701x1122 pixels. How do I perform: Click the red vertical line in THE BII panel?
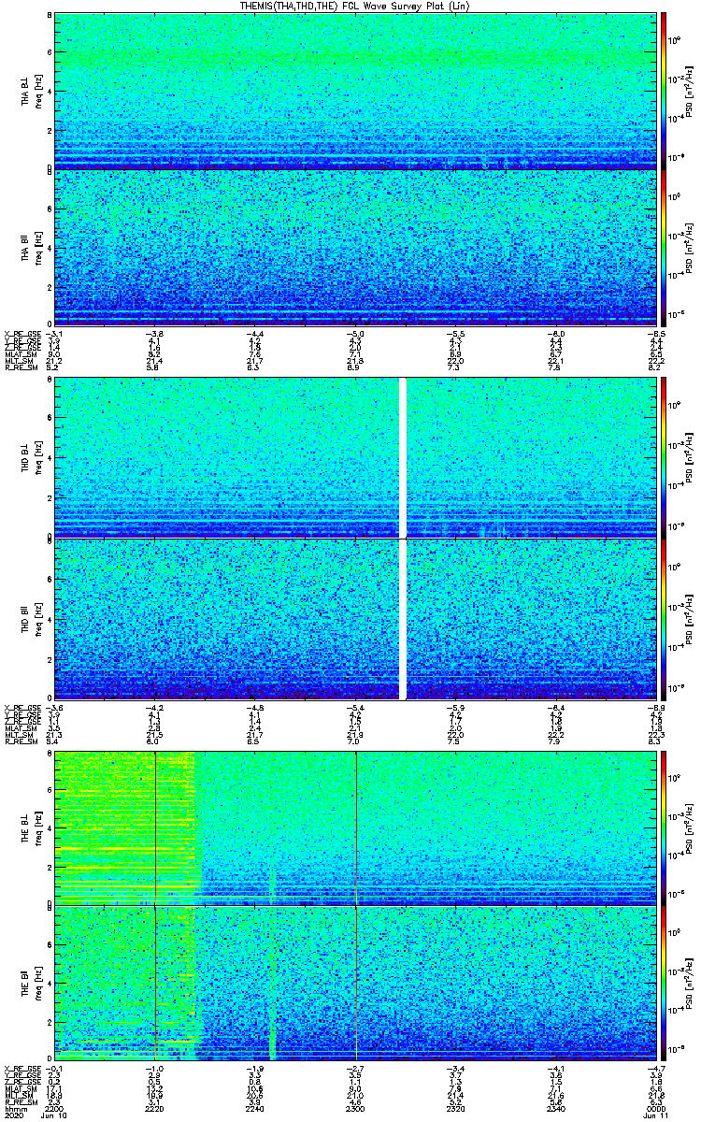155,983
